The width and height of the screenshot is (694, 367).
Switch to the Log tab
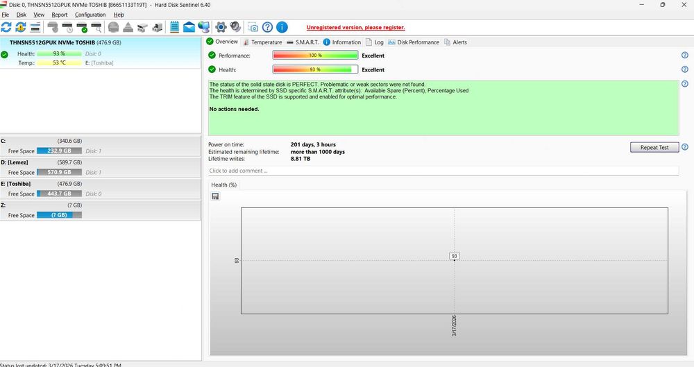375,42
